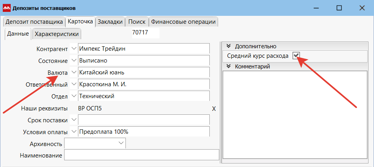Switch to the Депозит поставщика tab

pyautogui.click(x=34, y=22)
